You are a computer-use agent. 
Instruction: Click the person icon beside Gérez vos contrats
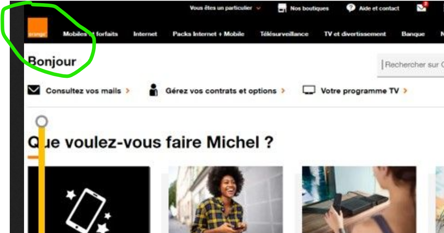pyautogui.click(x=153, y=90)
